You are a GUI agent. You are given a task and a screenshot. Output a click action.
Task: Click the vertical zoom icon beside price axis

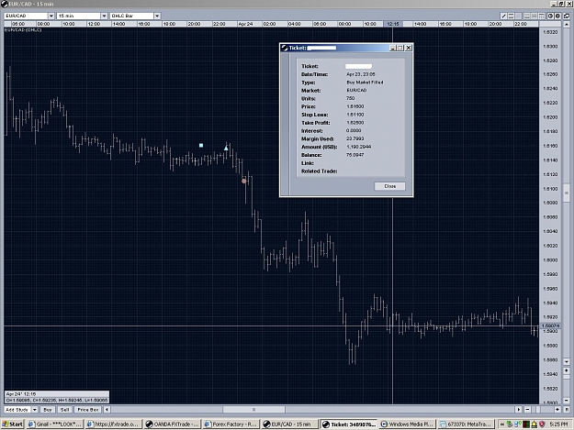[x=567, y=370]
